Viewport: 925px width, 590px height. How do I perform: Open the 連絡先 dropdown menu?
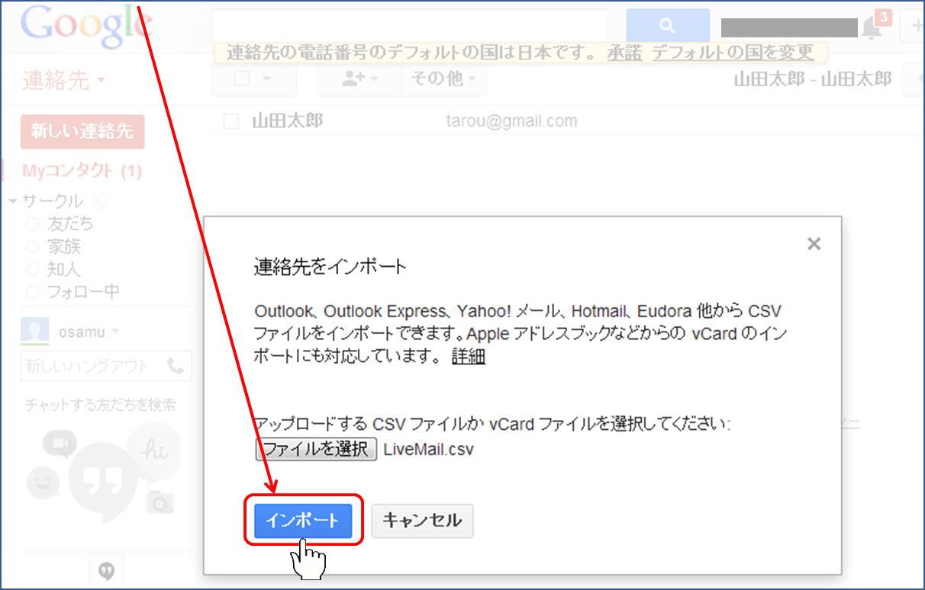coord(63,80)
